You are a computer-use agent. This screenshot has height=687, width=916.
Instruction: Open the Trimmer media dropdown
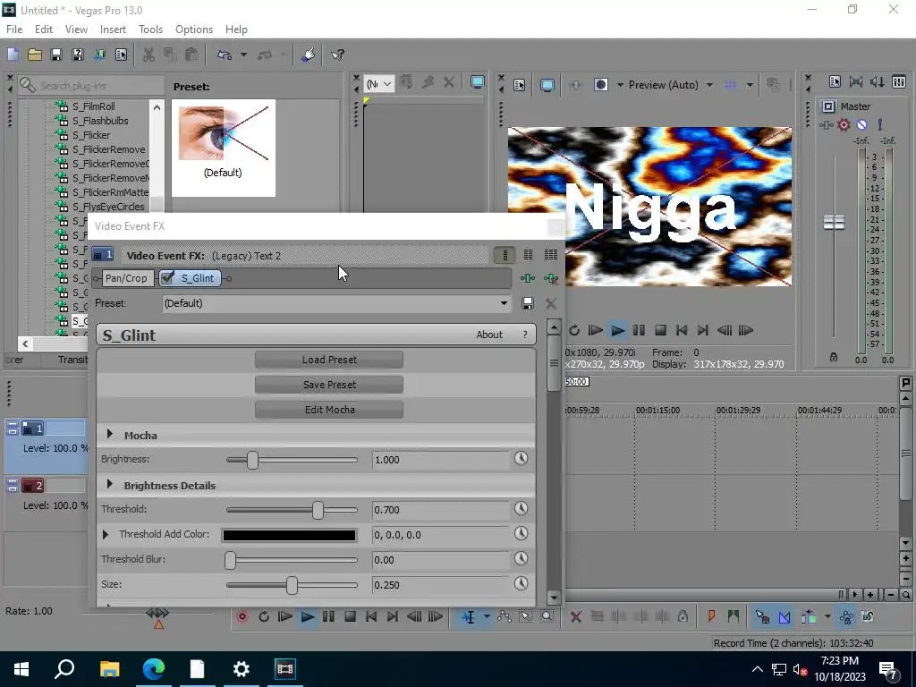tap(378, 84)
